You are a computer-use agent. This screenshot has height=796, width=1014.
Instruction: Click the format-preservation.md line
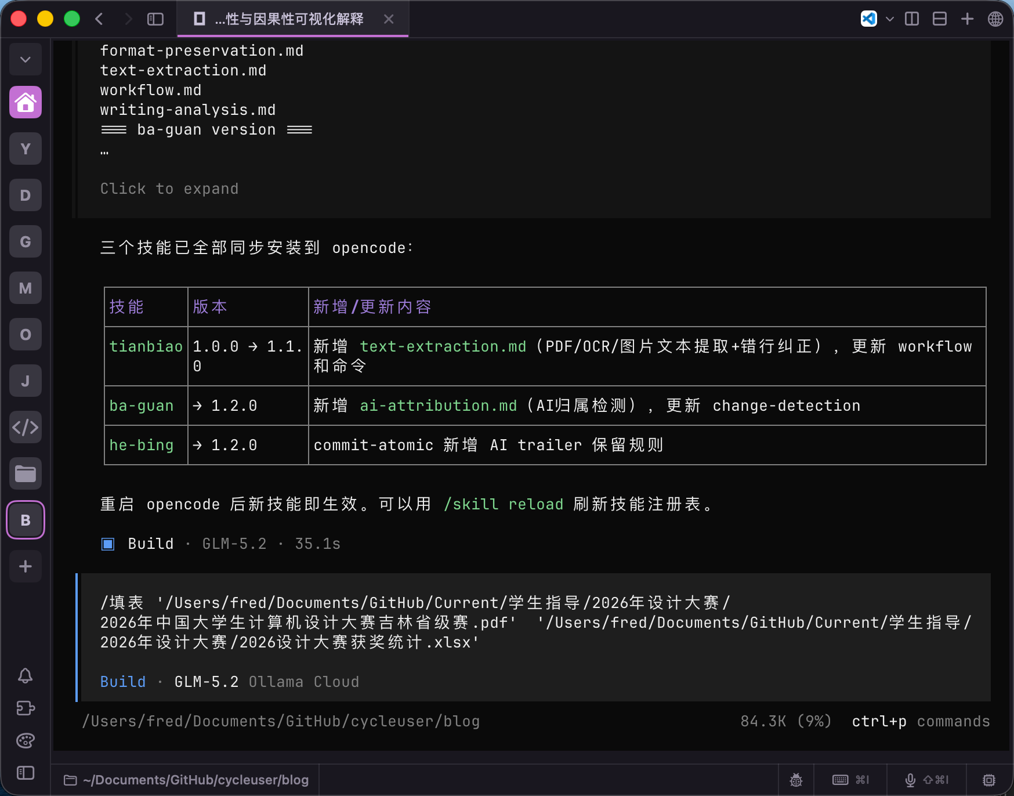point(202,50)
